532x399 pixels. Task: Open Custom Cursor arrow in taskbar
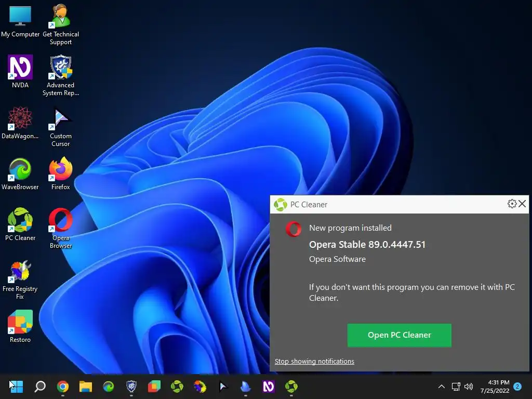click(223, 387)
